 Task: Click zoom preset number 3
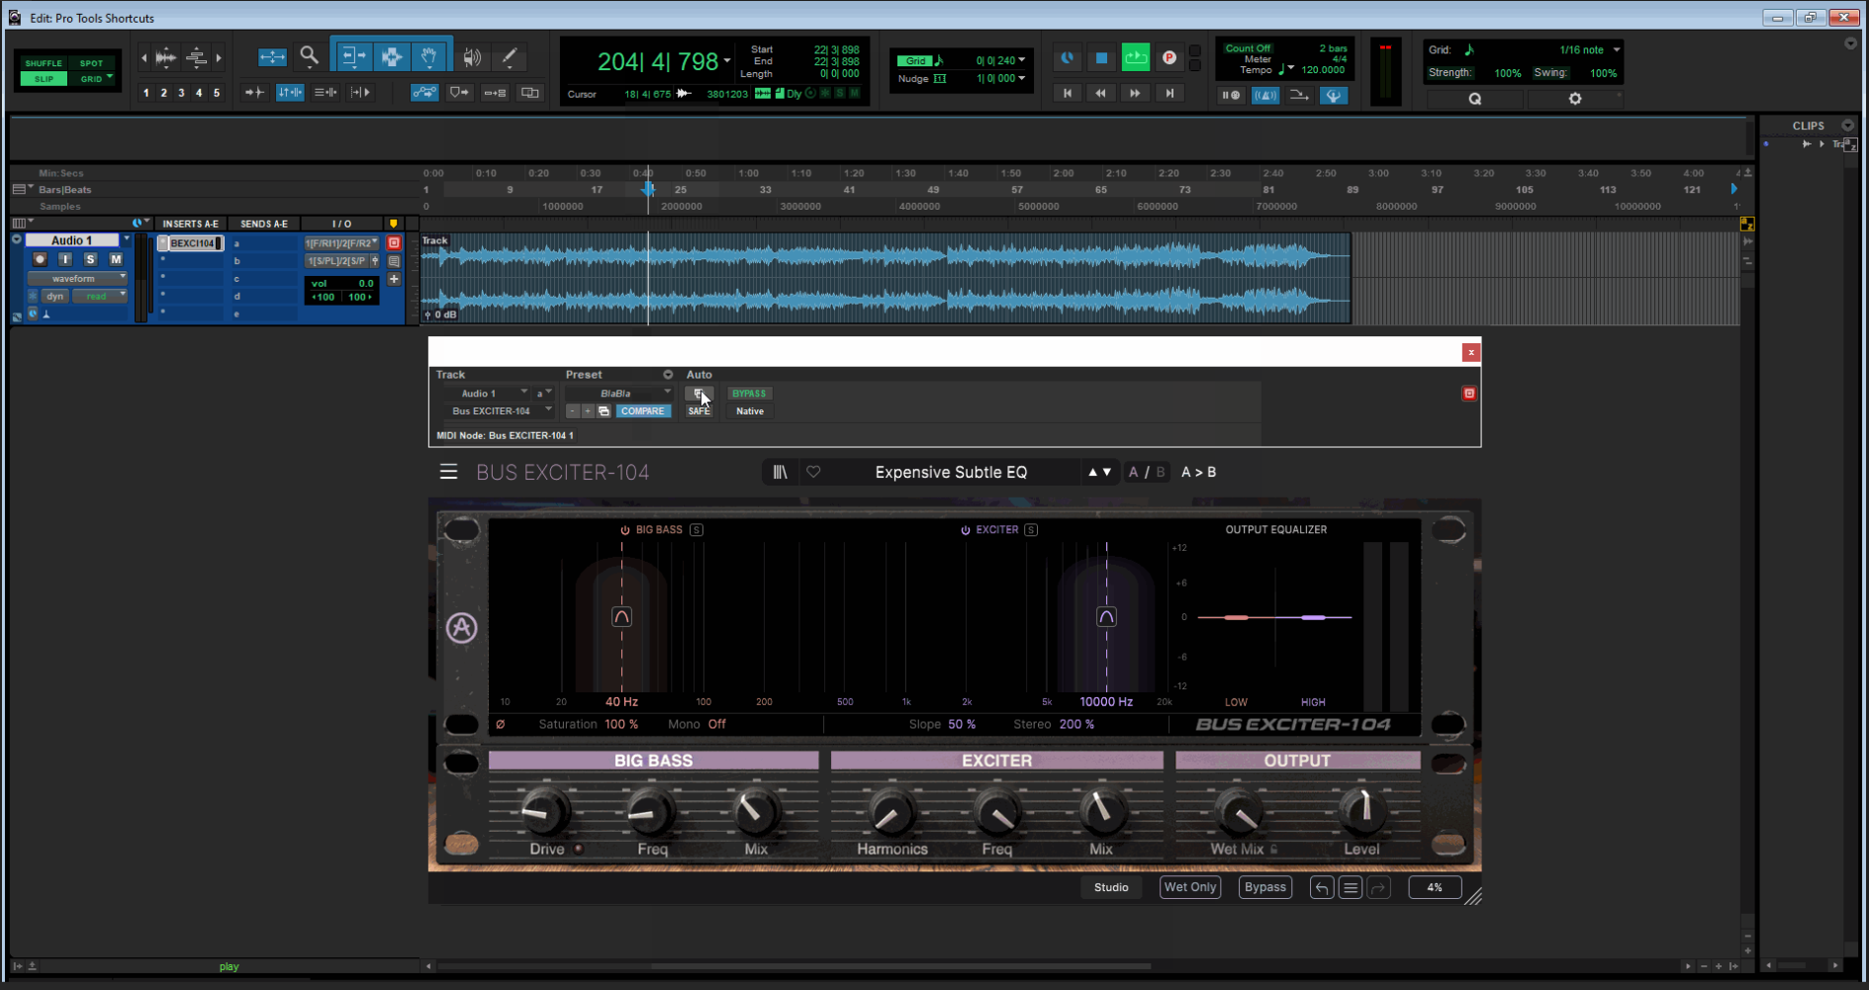[x=181, y=93]
